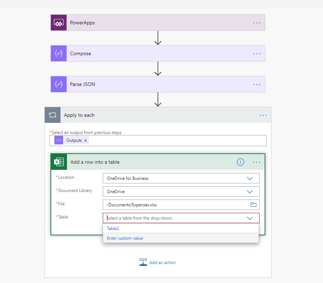Viewport: 323px width, 283px height.
Task: Click the Add an action icon
Action: tap(143, 262)
